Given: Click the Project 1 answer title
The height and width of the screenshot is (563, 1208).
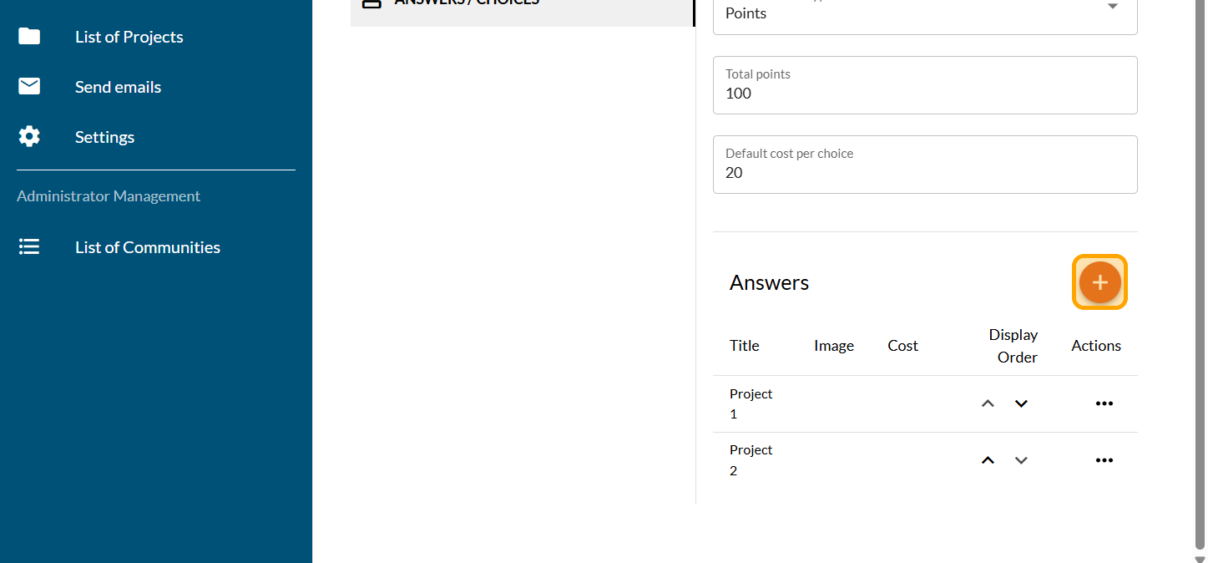Looking at the screenshot, I should [x=751, y=403].
